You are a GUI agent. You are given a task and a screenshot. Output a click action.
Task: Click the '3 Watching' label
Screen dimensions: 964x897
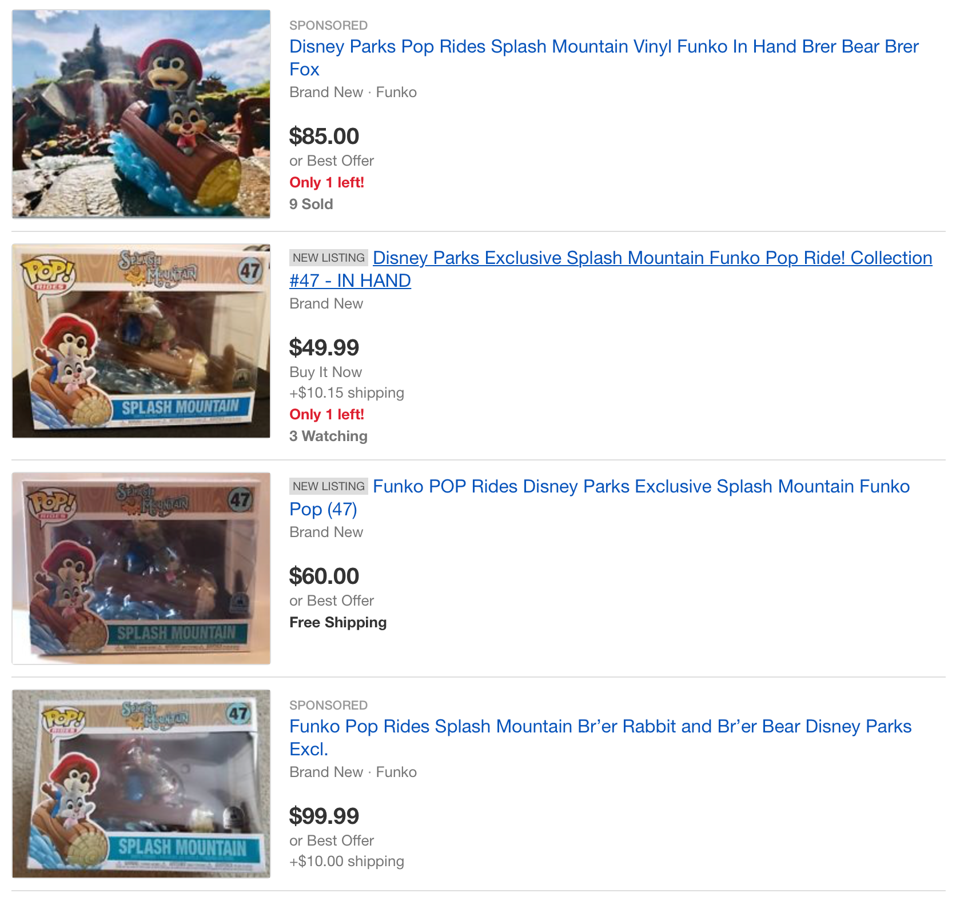coord(328,437)
